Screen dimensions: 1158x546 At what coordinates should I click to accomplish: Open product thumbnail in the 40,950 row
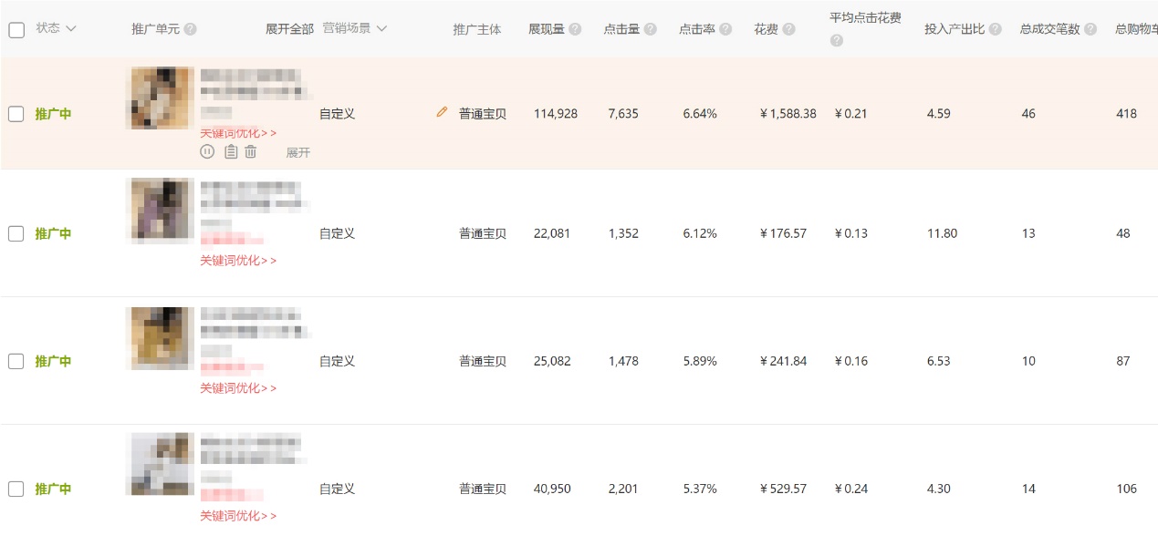click(x=161, y=464)
